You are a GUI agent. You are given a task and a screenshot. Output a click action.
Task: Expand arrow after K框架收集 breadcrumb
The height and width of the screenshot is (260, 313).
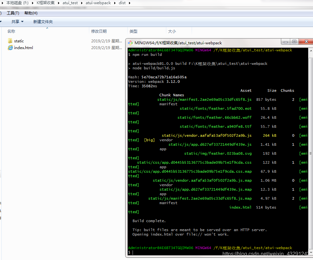[x=59, y=3]
